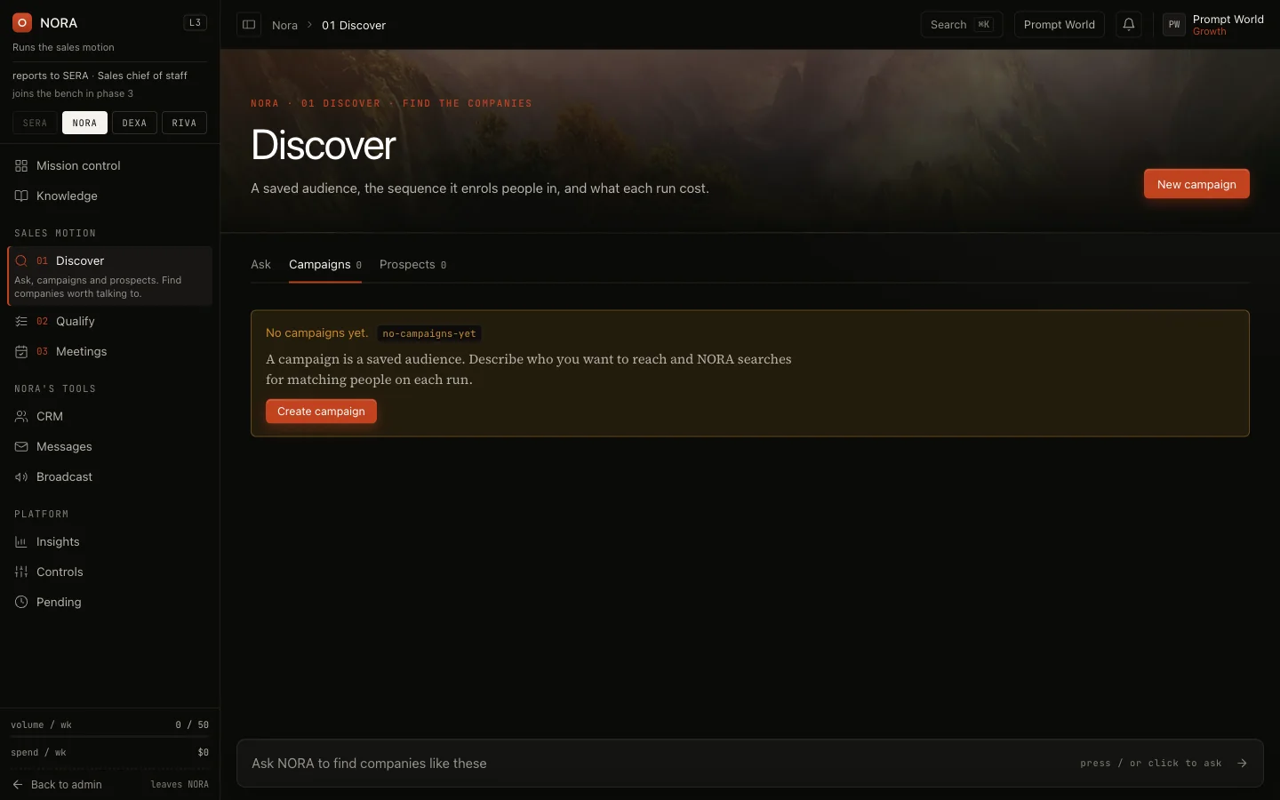
Task: Click the "No campaigns yet." heading
Action: click(x=316, y=332)
